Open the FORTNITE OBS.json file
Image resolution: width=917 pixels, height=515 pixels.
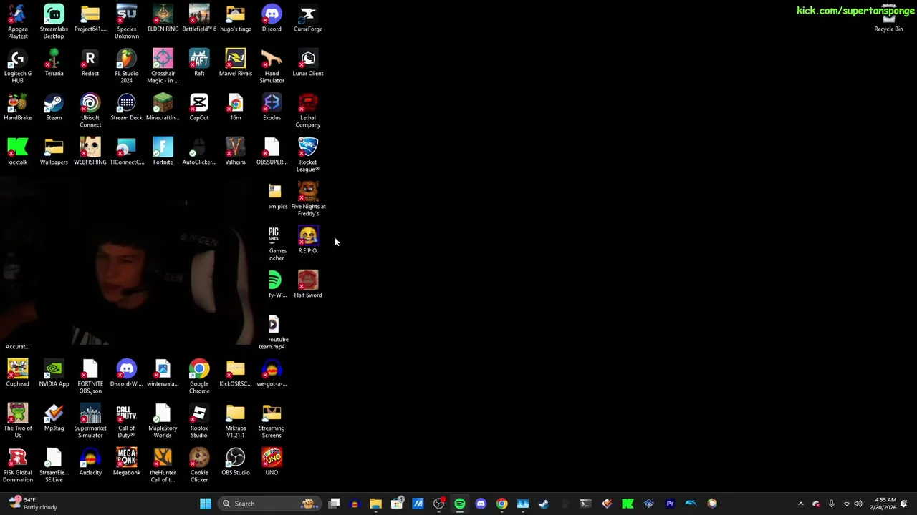[x=90, y=376]
